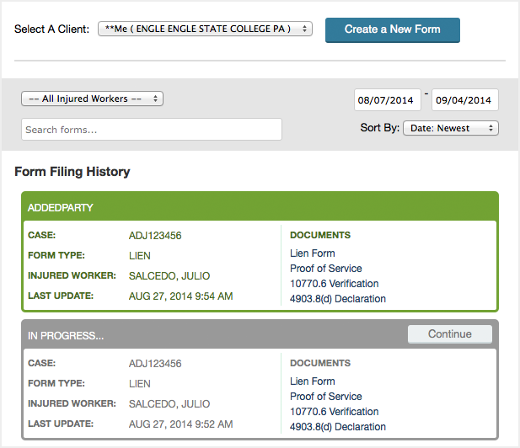Click the Search forms input field
520x448 pixels.
click(x=152, y=129)
